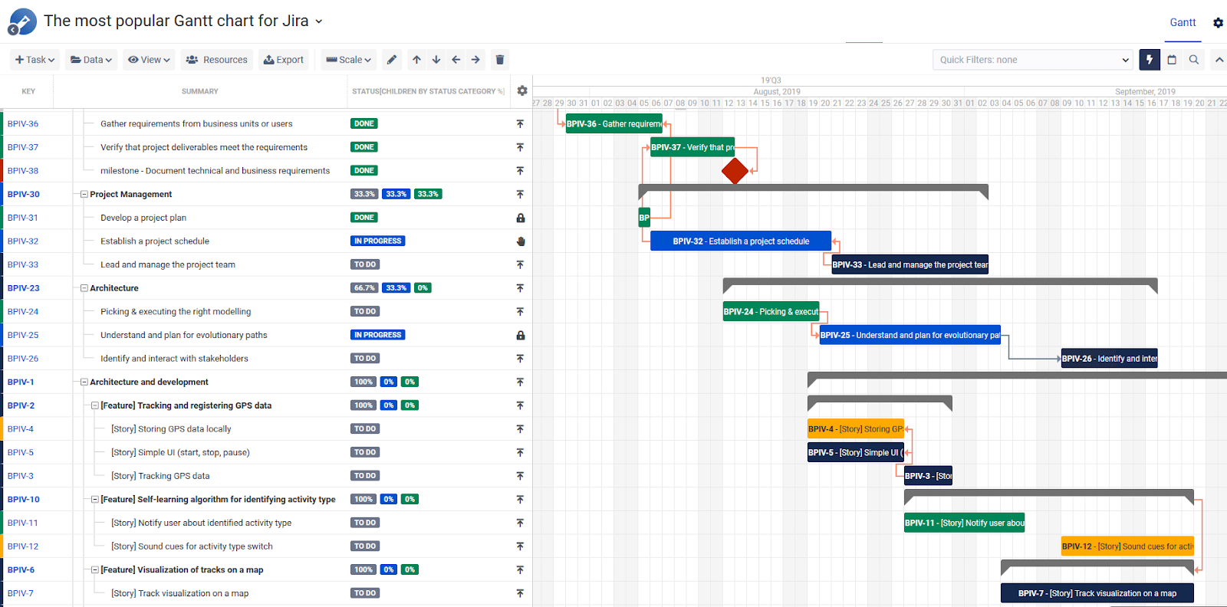The width and height of the screenshot is (1227, 607).
Task: Click the app logo icon
Action: (22, 21)
